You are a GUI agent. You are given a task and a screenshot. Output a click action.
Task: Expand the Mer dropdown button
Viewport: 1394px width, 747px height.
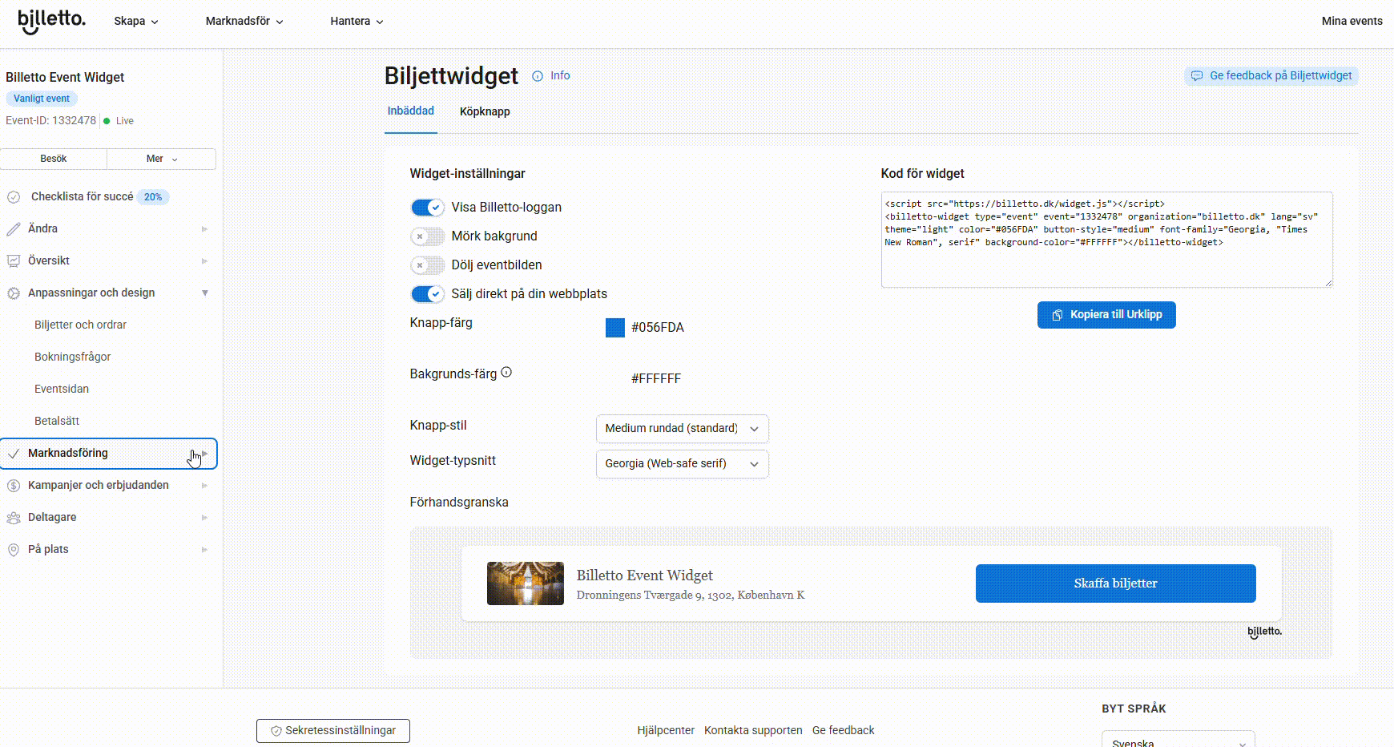pyautogui.click(x=161, y=159)
